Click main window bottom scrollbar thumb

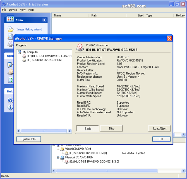107,171
